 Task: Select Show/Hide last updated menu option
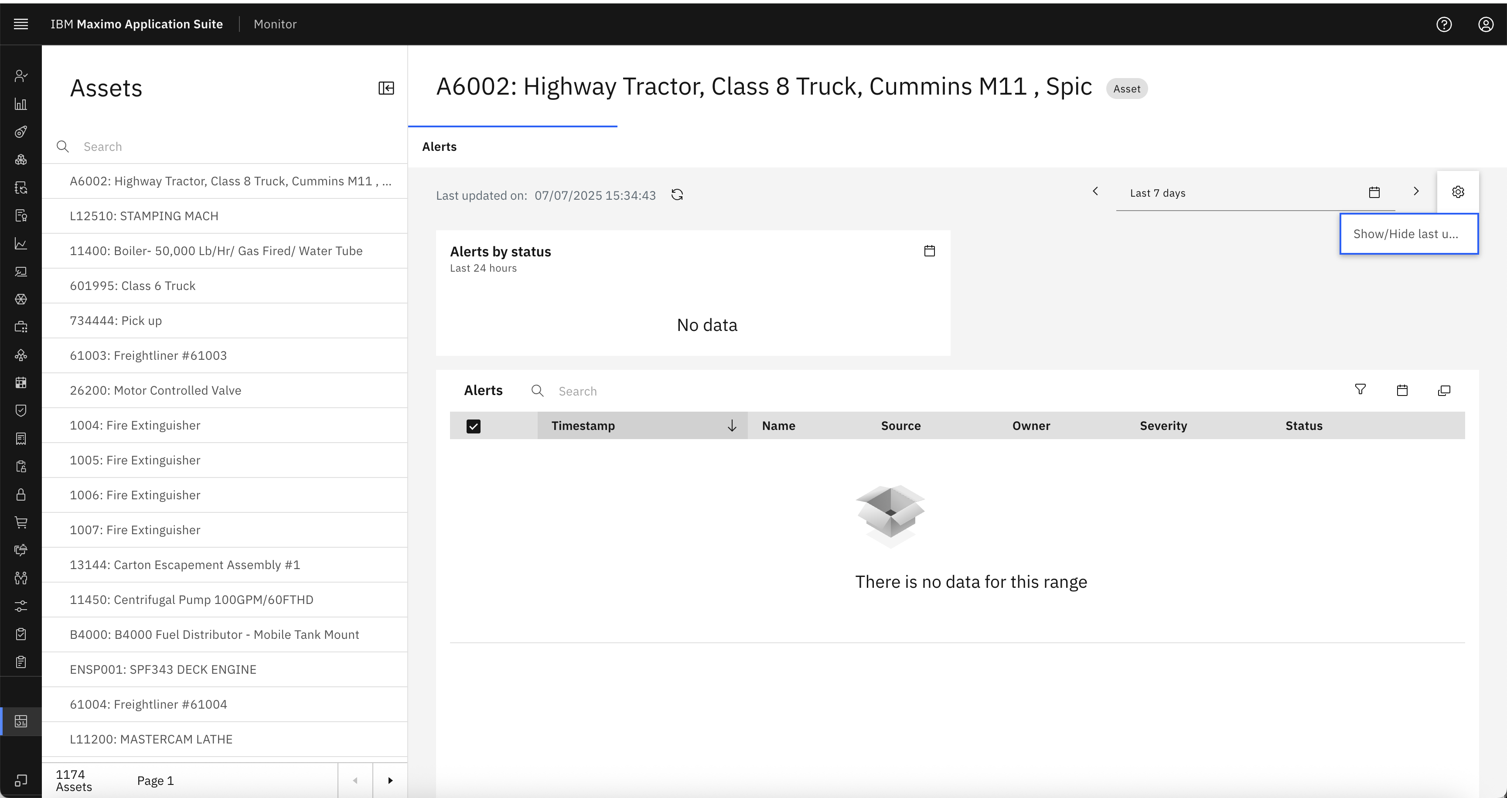click(1409, 233)
